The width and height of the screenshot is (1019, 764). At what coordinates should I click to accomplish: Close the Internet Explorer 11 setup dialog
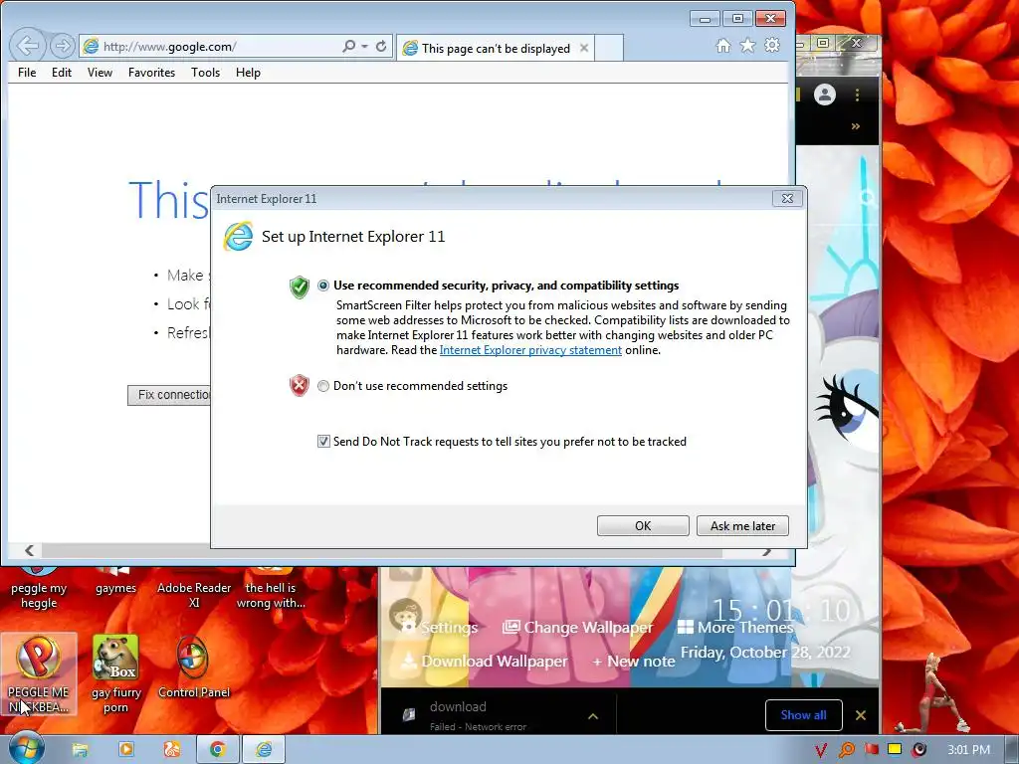pyautogui.click(x=787, y=199)
